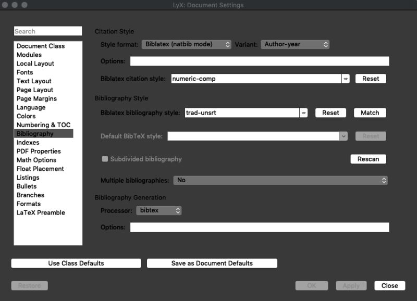Select Fonts in the settings list
417x301 pixels.
pos(28,72)
